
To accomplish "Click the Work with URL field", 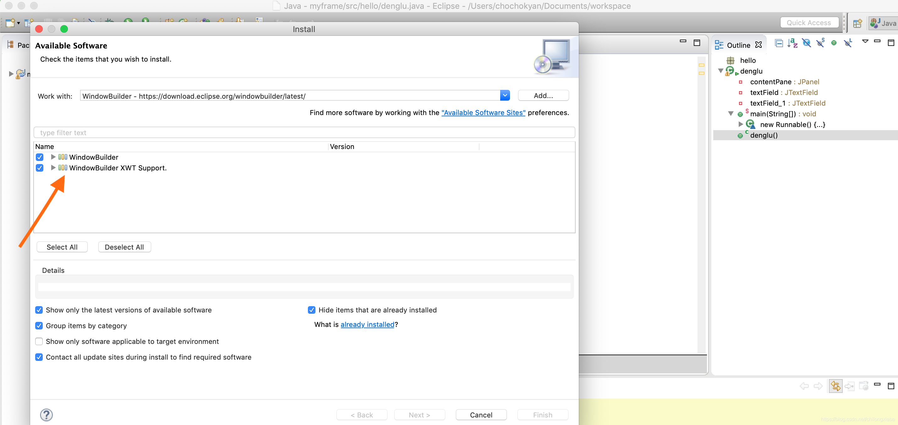I will (290, 96).
